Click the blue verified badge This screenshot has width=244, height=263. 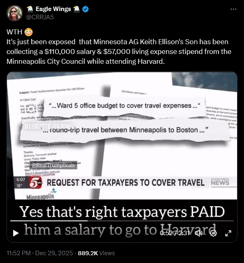[x=85, y=9]
